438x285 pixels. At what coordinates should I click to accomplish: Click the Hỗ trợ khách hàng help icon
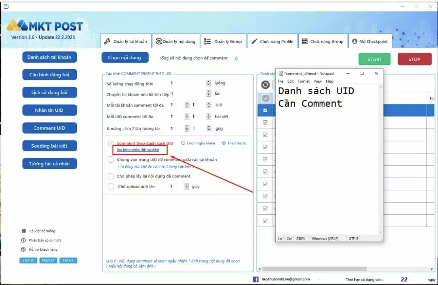click(x=23, y=250)
